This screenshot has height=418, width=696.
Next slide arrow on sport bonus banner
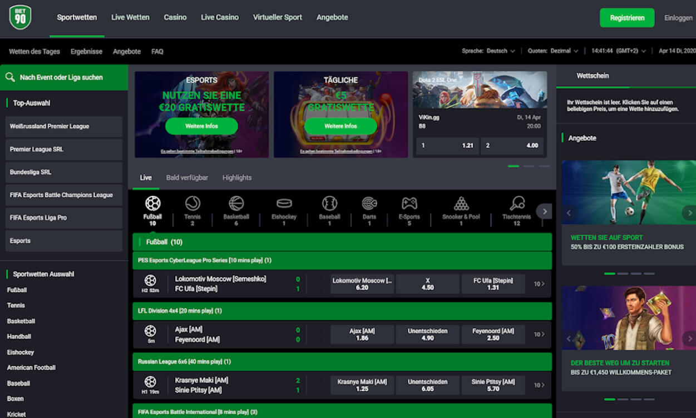[x=689, y=213]
